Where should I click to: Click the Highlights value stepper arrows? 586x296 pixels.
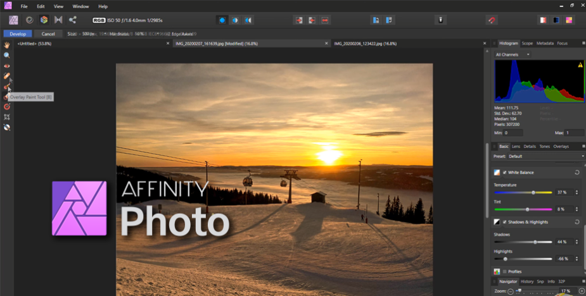[576, 259]
